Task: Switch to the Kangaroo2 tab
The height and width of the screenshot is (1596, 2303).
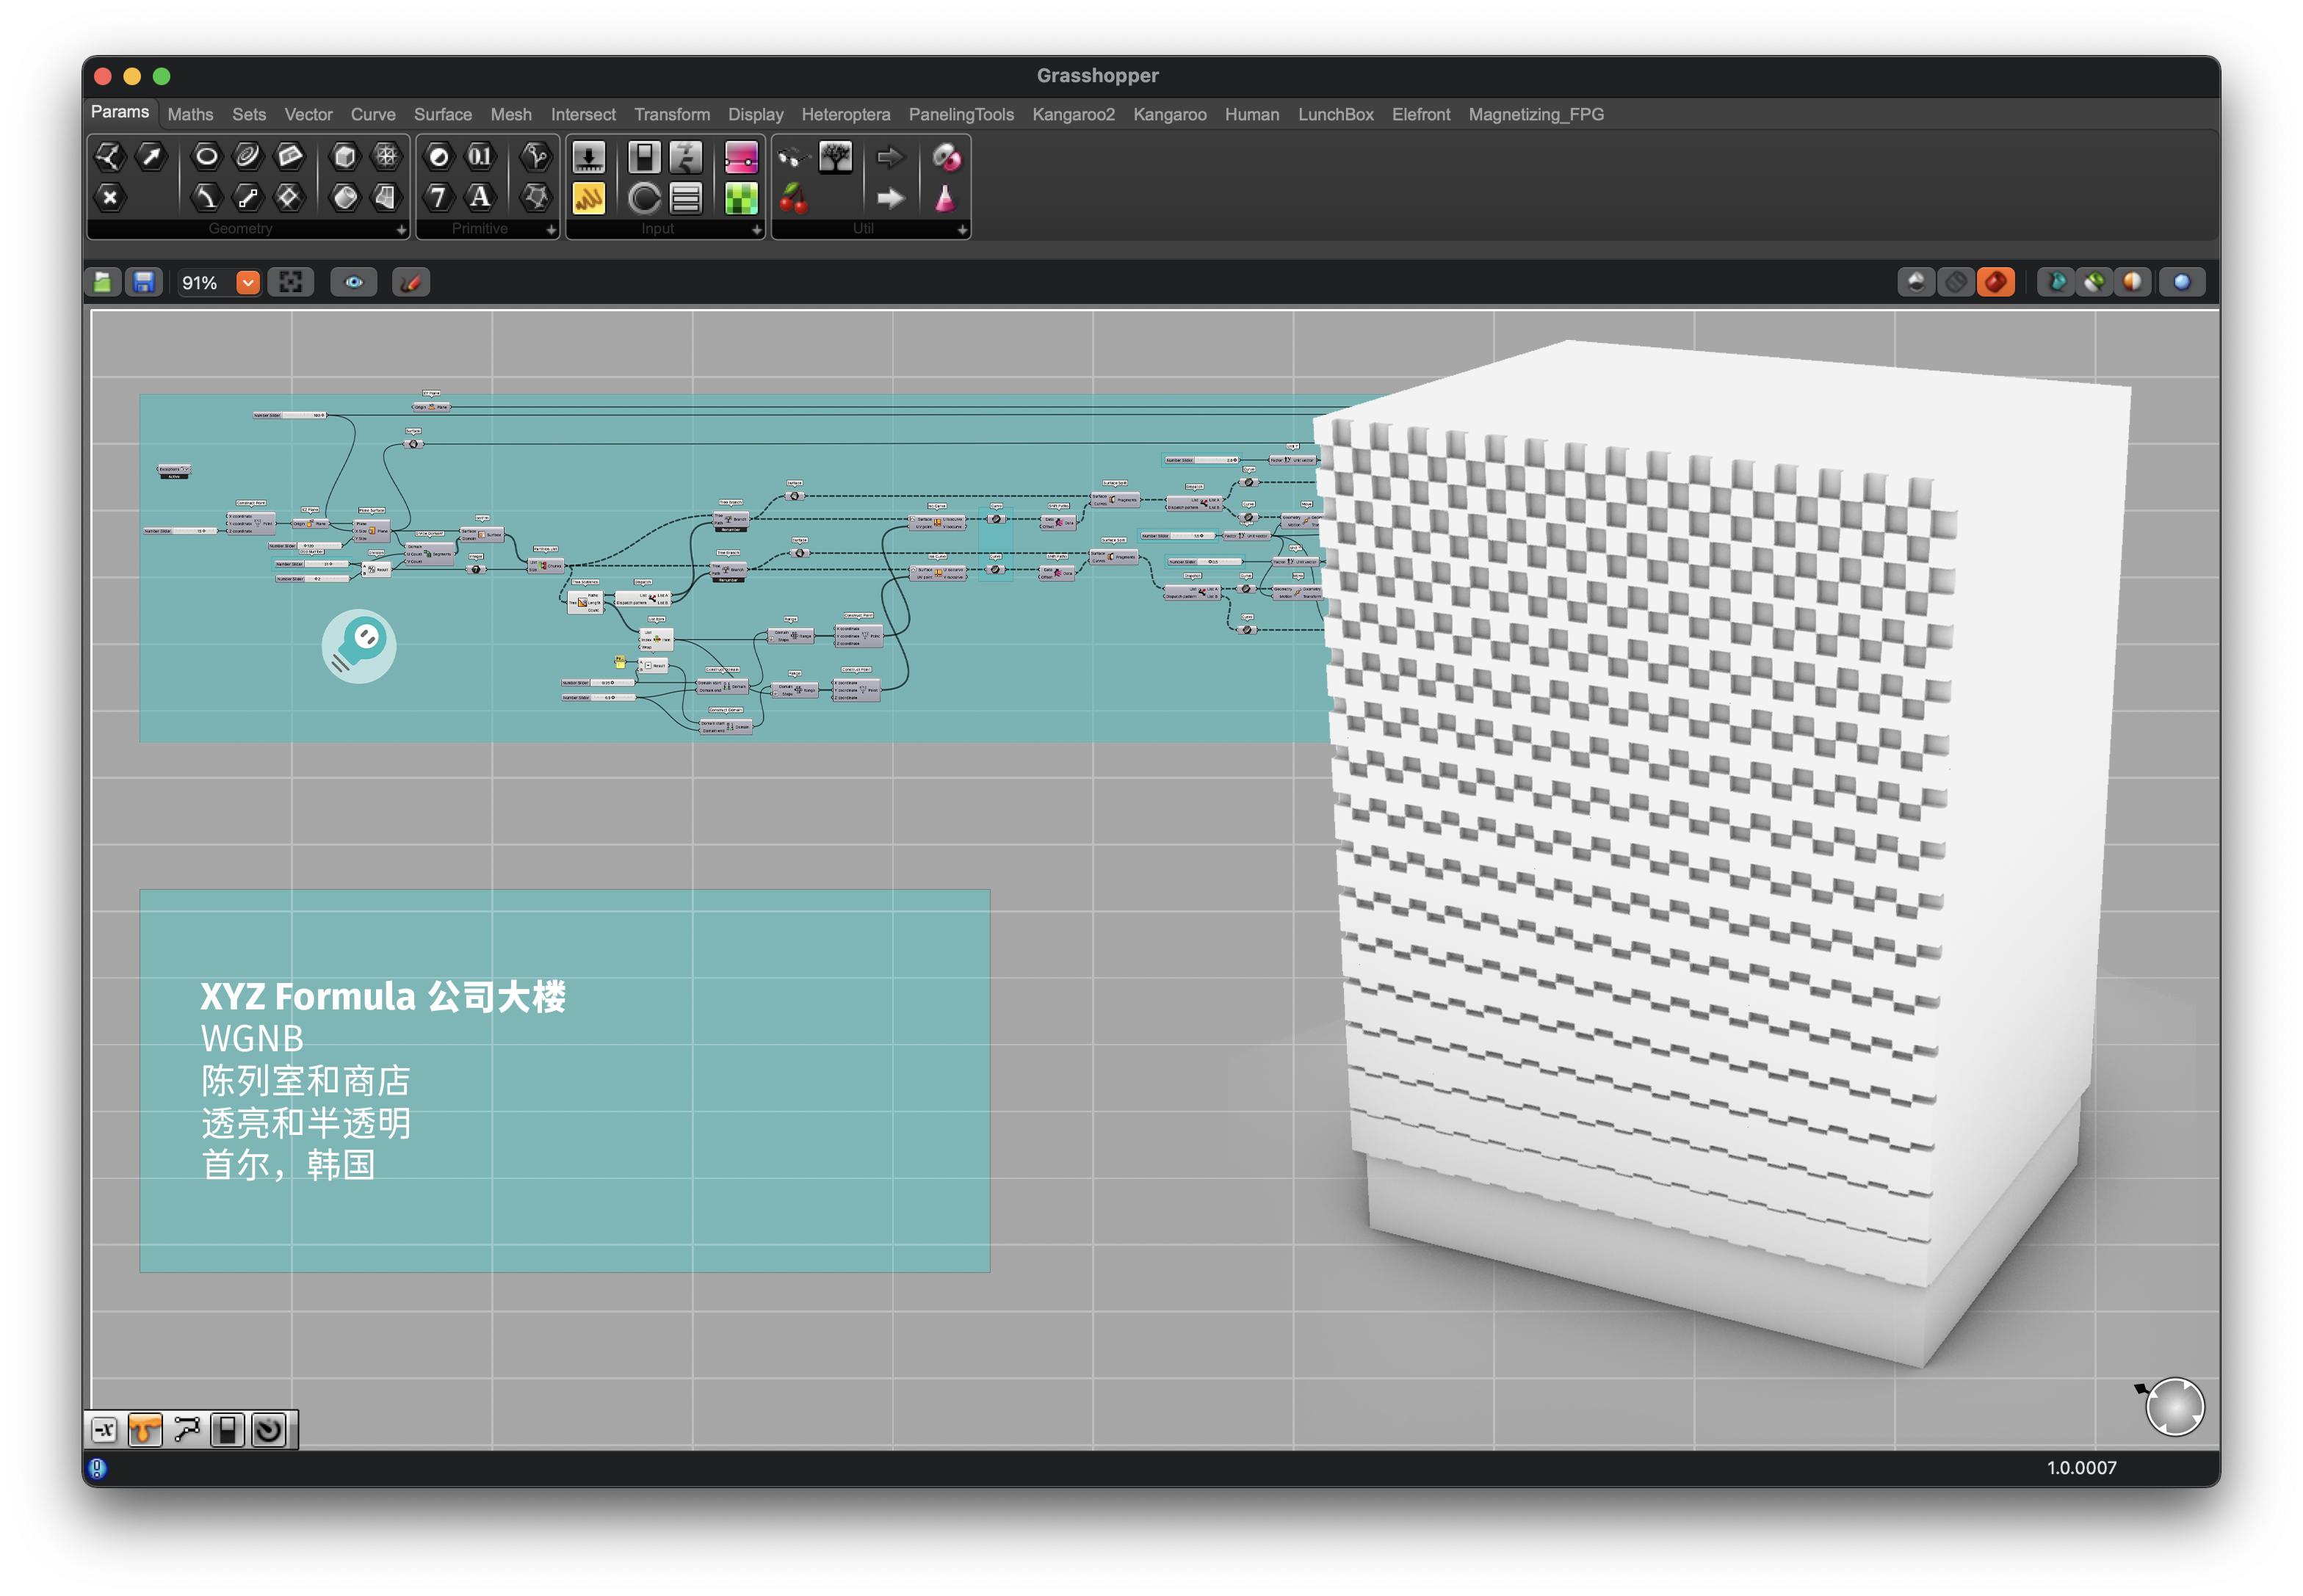Action: [x=1072, y=115]
